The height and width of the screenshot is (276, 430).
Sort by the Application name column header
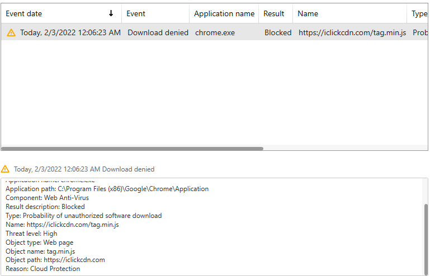224,13
